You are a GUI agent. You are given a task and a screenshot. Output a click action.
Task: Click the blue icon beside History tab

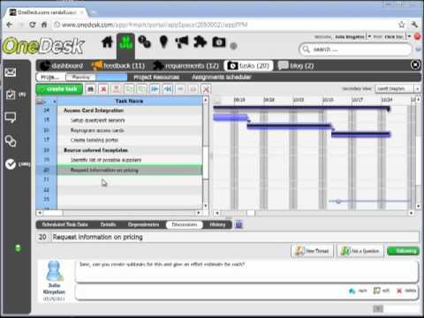[x=238, y=224]
